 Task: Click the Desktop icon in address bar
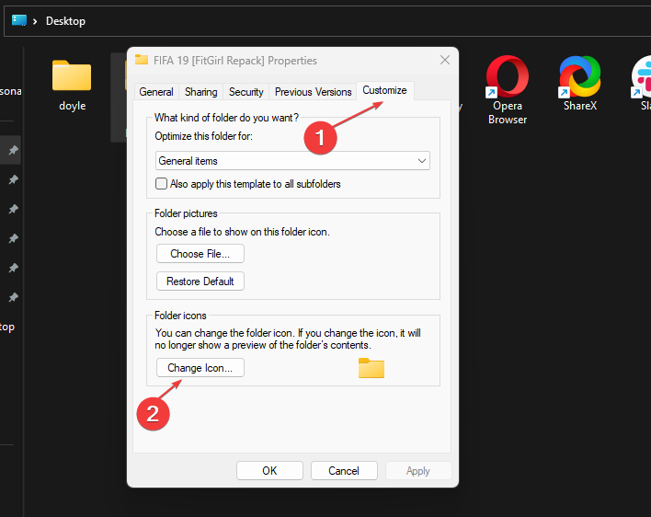(x=19, y=20)
